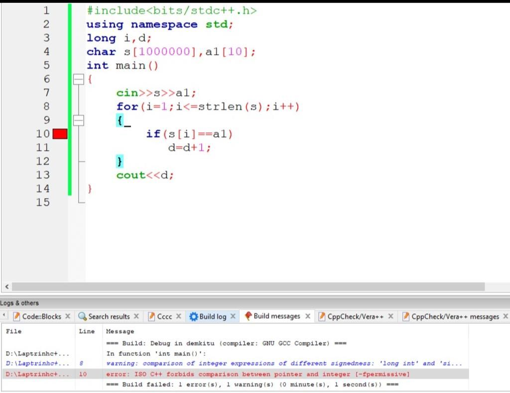510x393 pixels.
Task: Collapse the code block starting at line 6
Action: coord(79,79)
